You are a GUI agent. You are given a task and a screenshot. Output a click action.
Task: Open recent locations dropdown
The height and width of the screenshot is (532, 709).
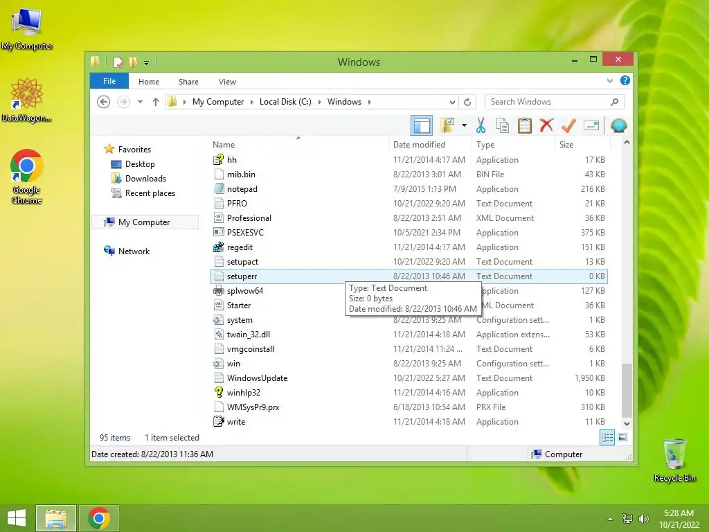tap(140, 102)
